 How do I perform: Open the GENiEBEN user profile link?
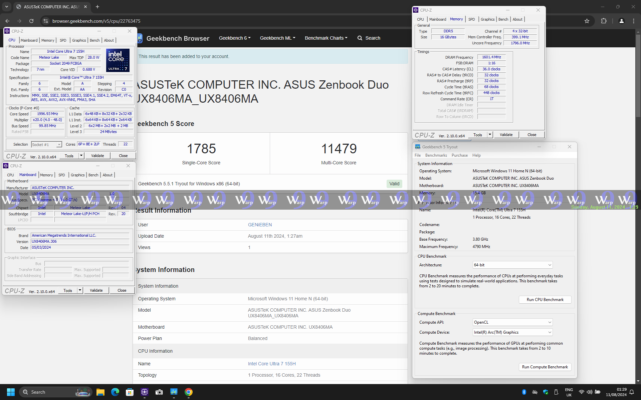coord(260,225)
